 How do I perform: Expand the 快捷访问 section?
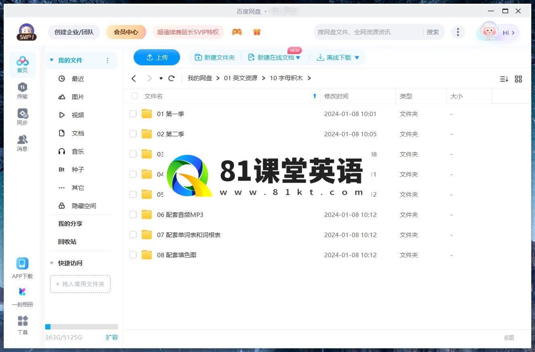[x=52, y=263]
